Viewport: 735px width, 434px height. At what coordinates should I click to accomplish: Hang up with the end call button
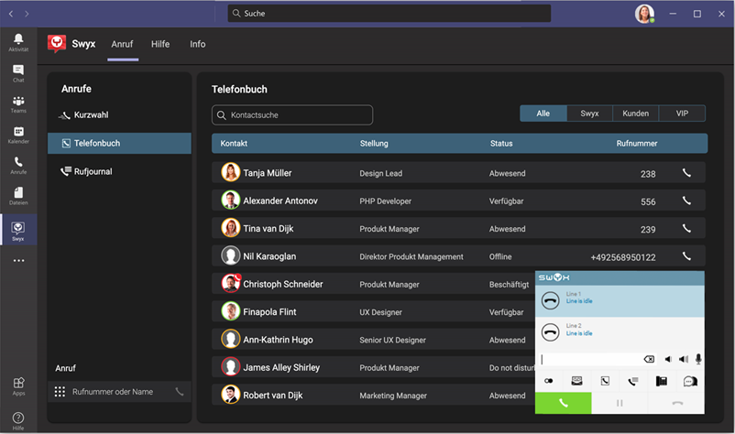click(x=676, y=403)
